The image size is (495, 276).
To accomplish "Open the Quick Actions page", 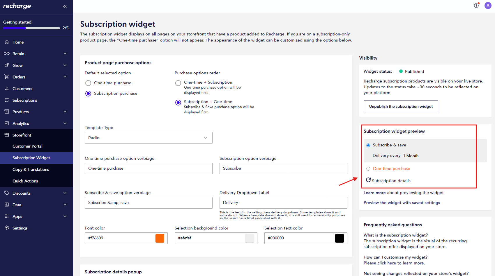I will (x=25, y=181).
